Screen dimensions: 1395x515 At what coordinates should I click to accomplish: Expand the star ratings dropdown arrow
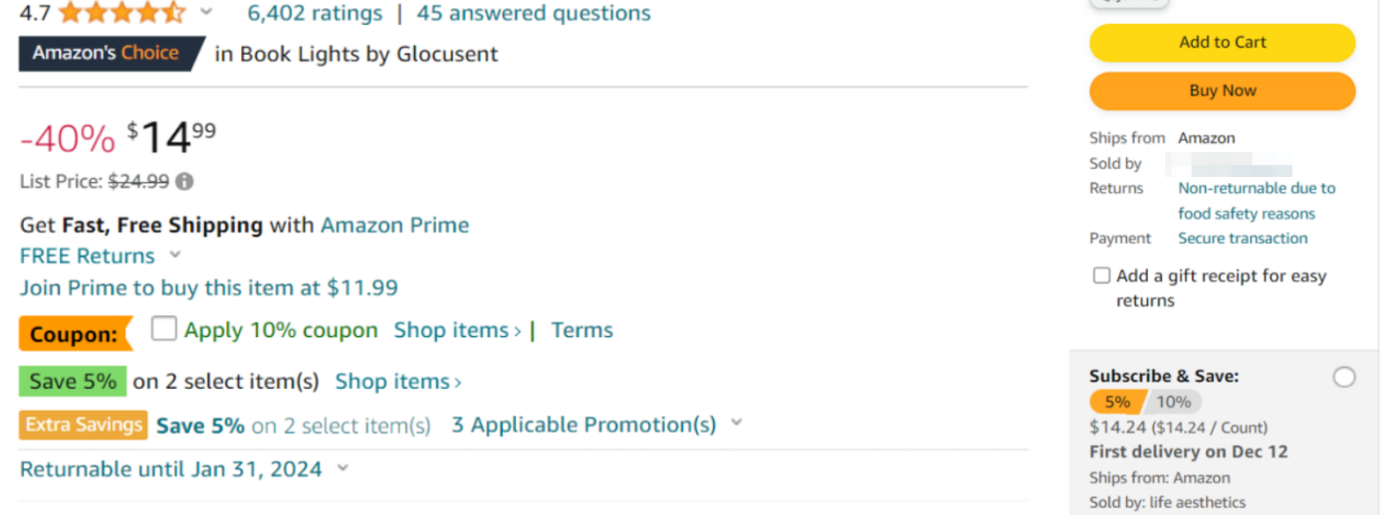pos(206,12)
